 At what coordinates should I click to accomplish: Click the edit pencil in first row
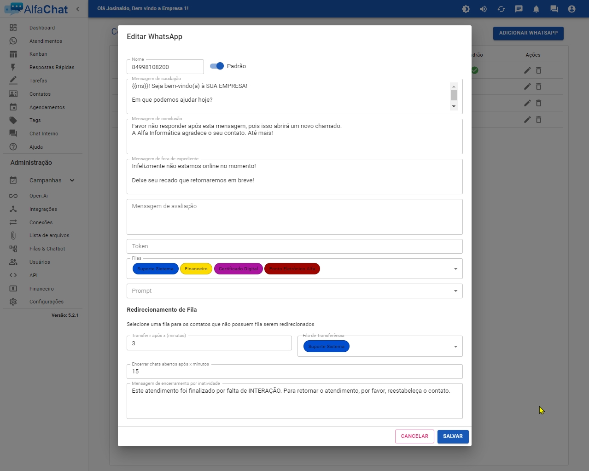click(527, 70)
